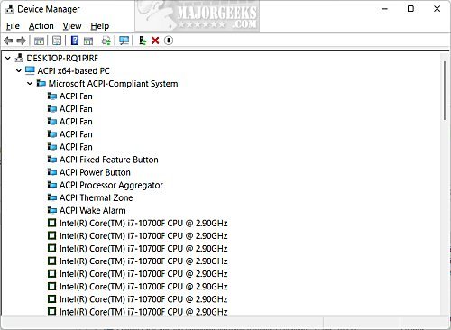Toggle the Show/Hide Action Pane icon
Viewport: 451px width, 330px height.
click(x=88, y=41)
